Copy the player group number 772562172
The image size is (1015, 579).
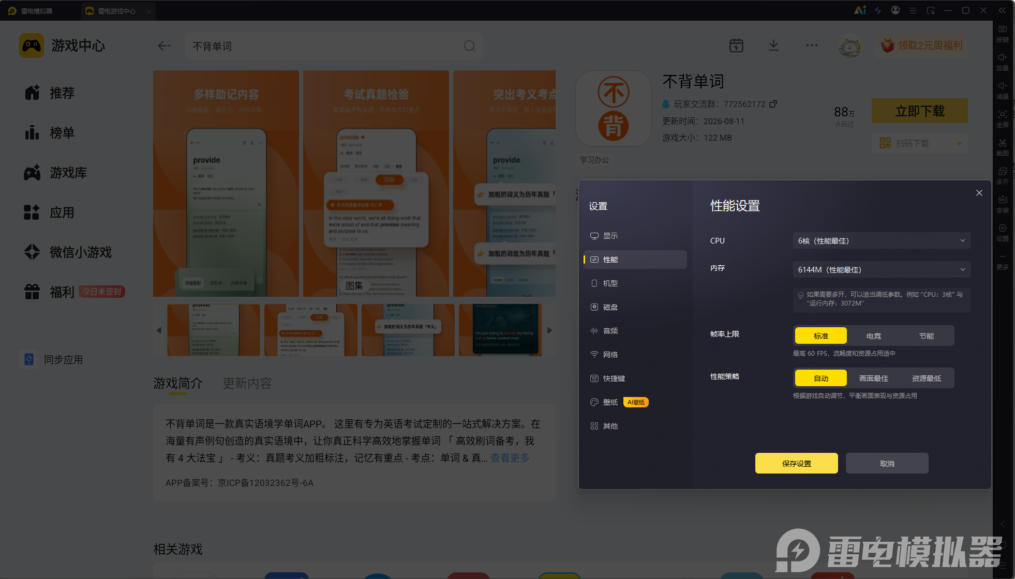pyautogui.click(x=773, y=104)
